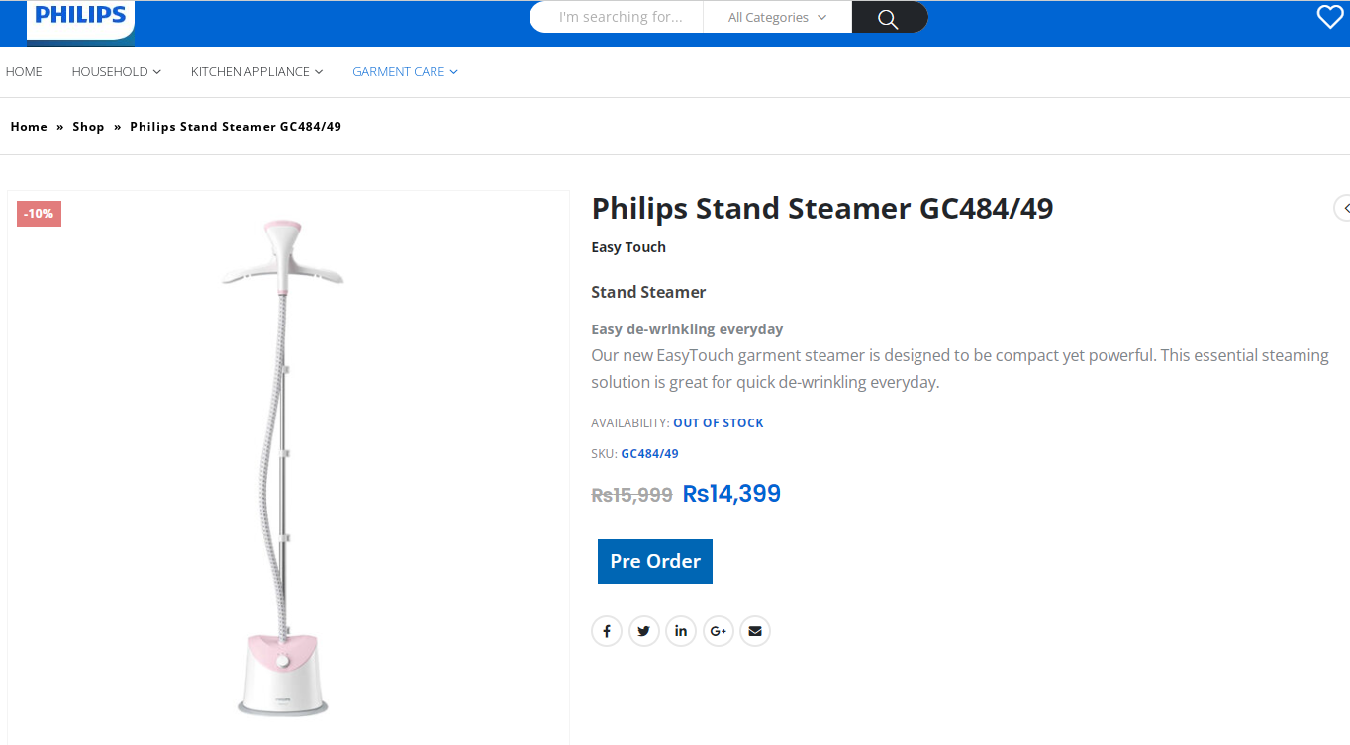
Task: Share product on LinkedIn
Action: pyautogui.click(x=681, y=631)
